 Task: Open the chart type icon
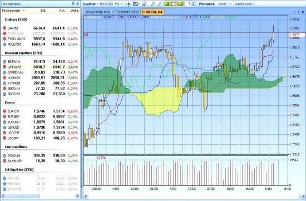[135, 4]
